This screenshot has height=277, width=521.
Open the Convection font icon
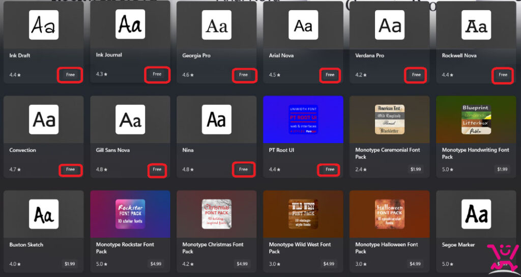(x=44, y=120)
